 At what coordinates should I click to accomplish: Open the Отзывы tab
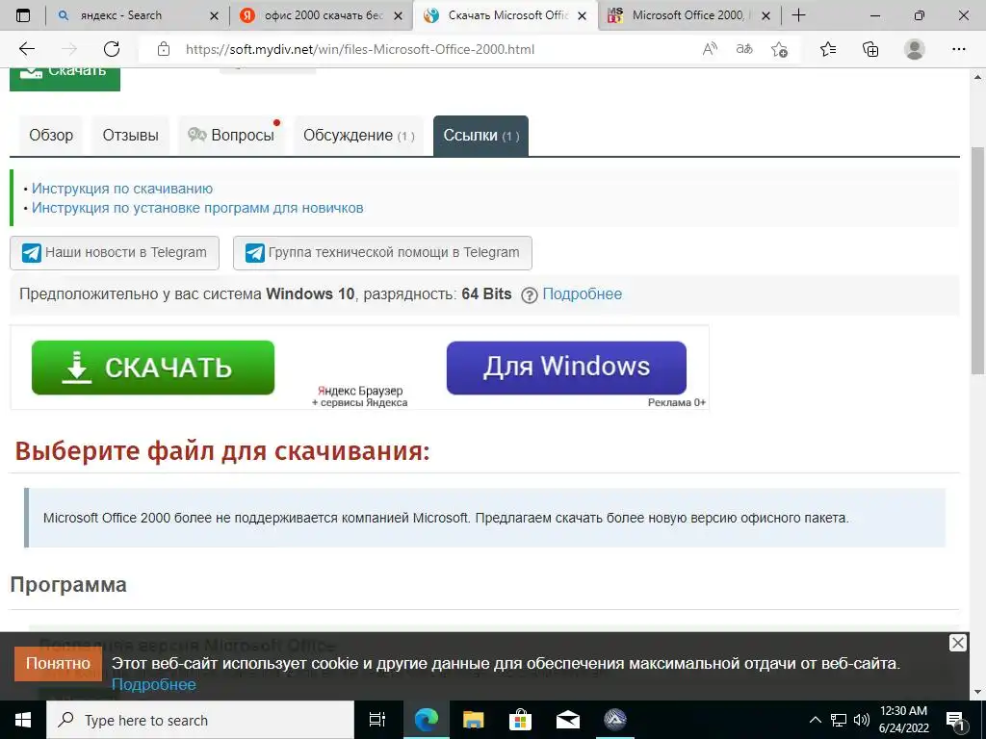130,135
